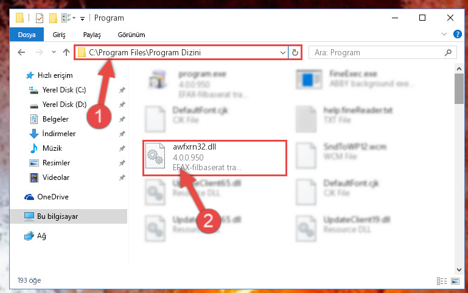Unpin Yerel Disk (C:) pin icon
This screenshot has width=468, height=293.
pyautogui.click(x=122, y=90)
